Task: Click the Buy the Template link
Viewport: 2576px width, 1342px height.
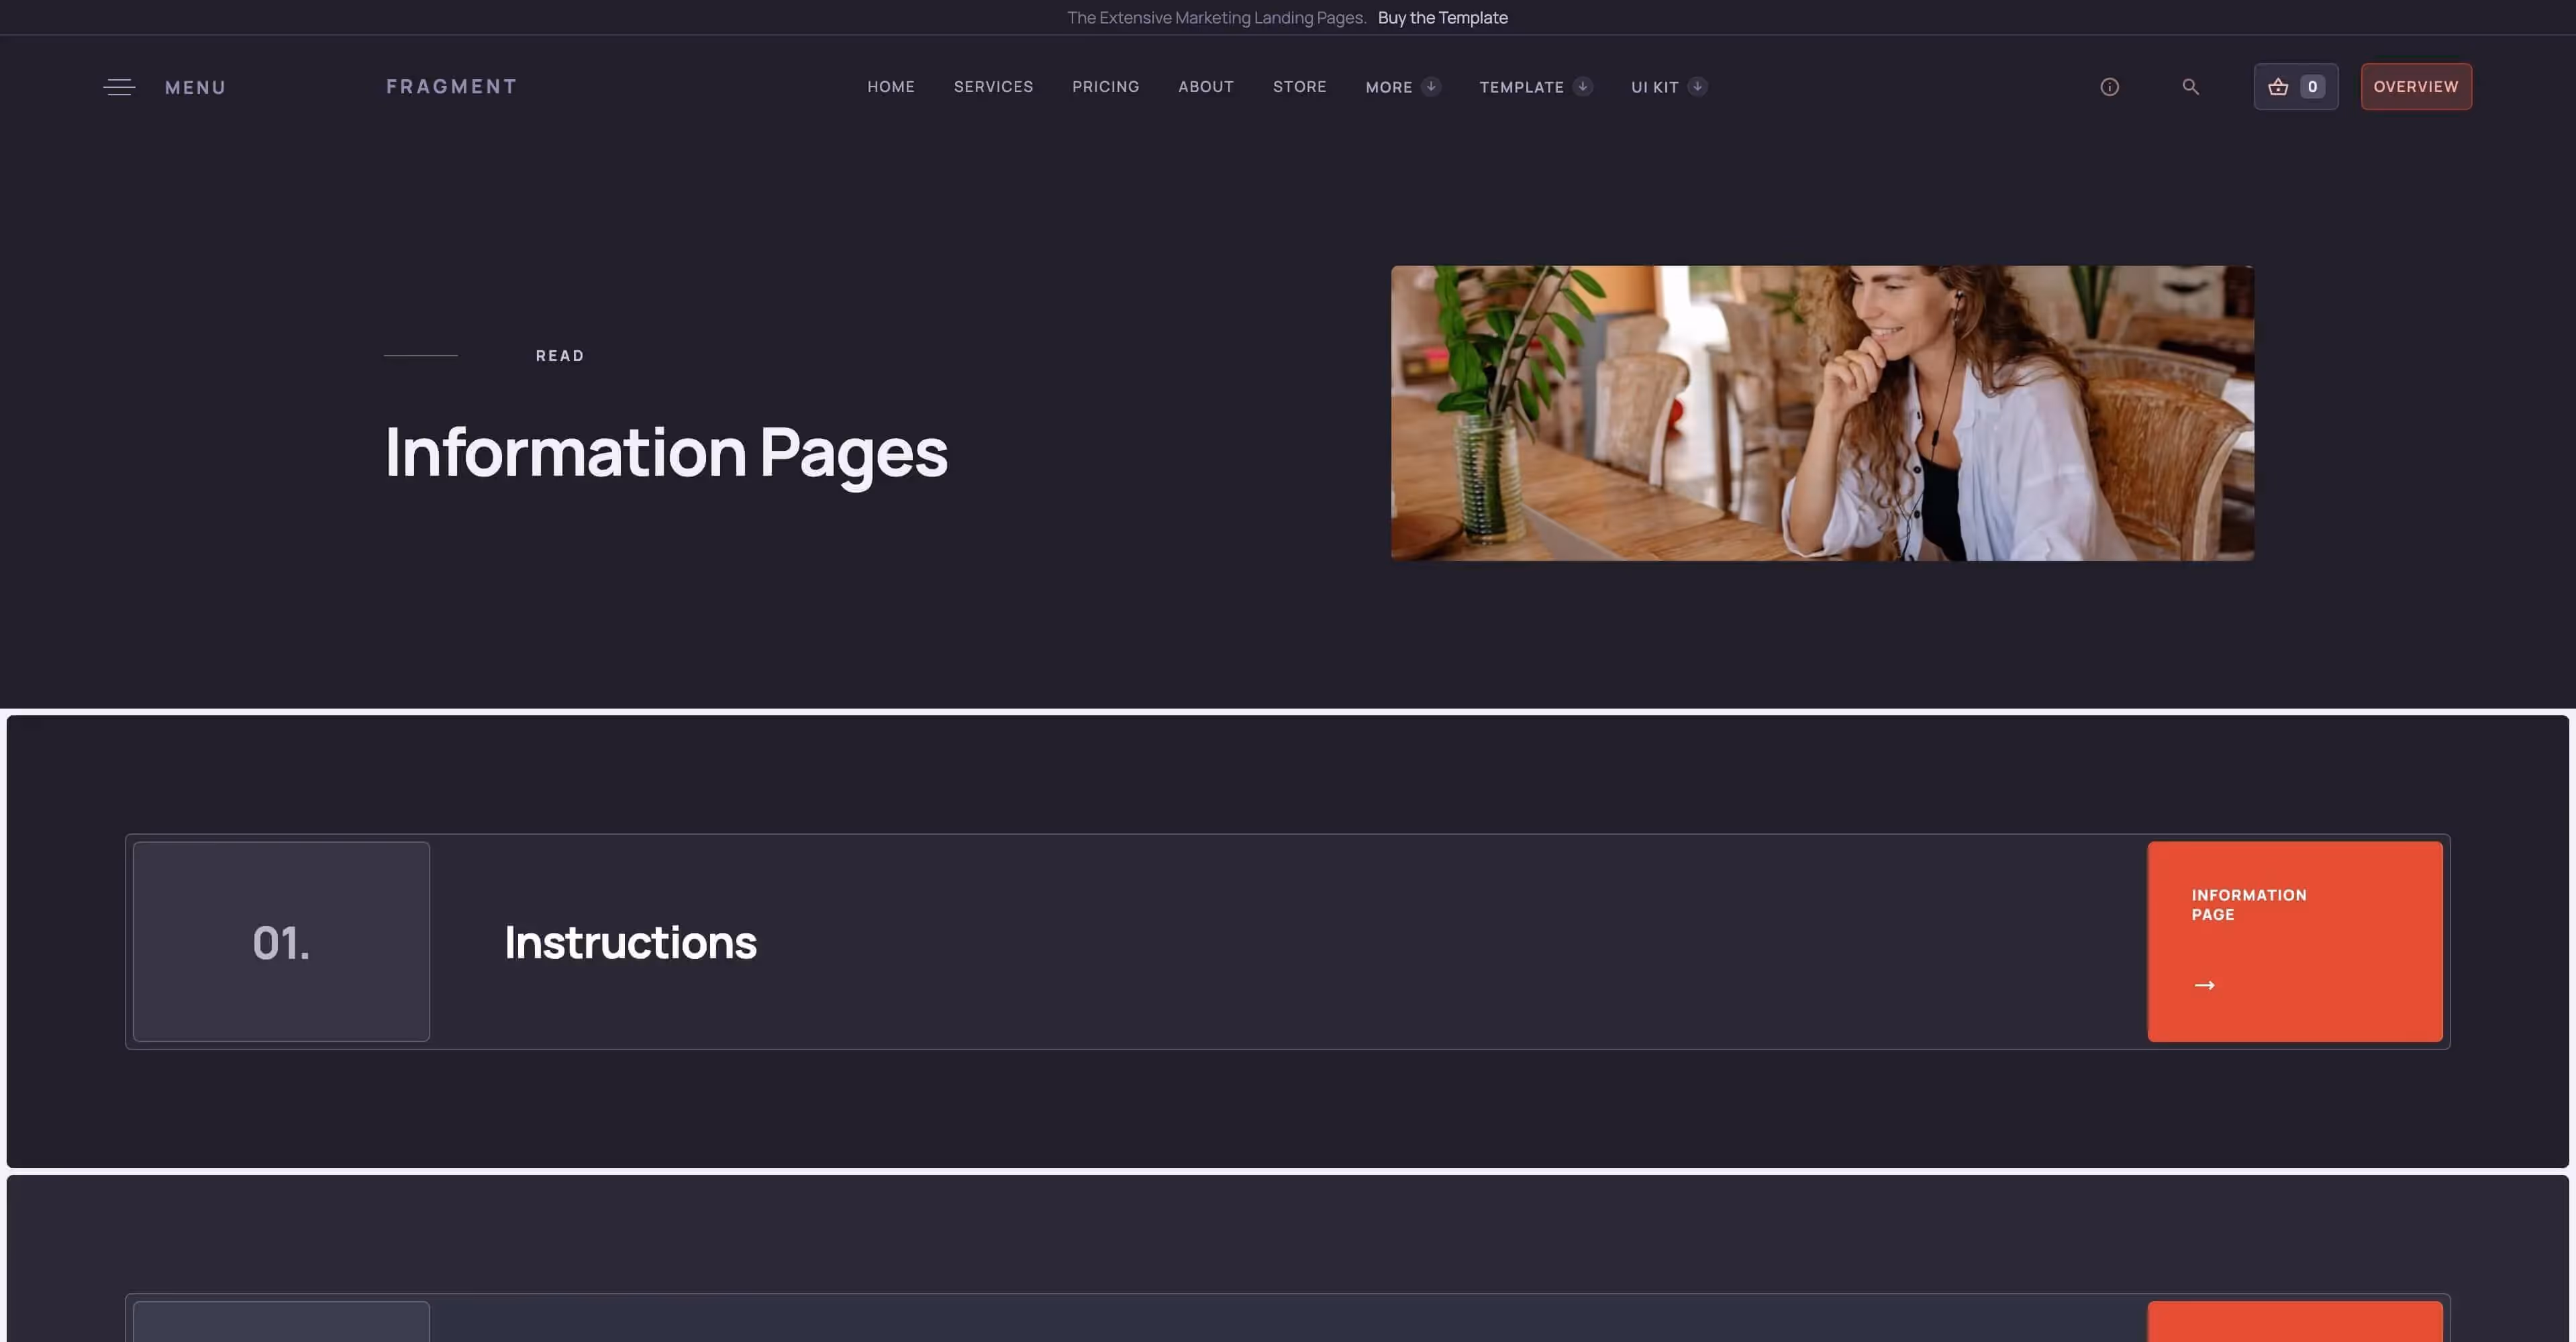Action: [1442, 18]
